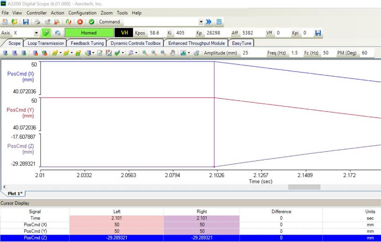Toggle the green axis enable button
The height and width of the screenshot is (242, 381).
(46, 33)
